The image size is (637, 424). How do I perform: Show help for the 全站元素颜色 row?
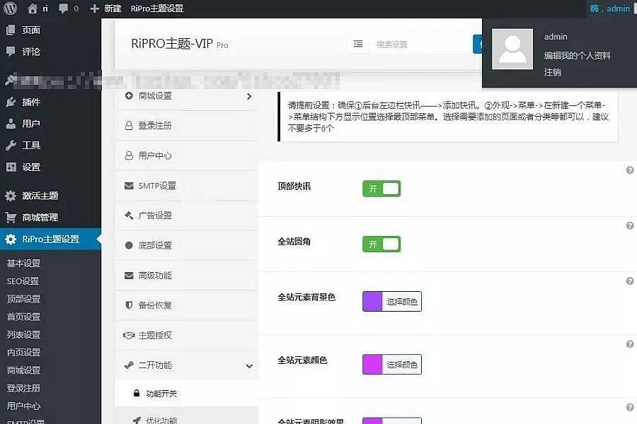pos(630,344)
